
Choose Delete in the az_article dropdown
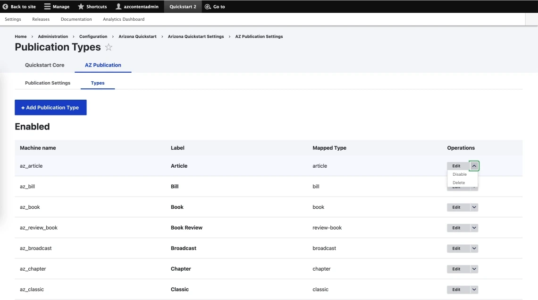(458, 183)
